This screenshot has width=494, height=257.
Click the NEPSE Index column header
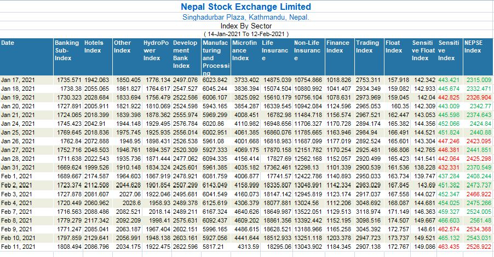473,46
